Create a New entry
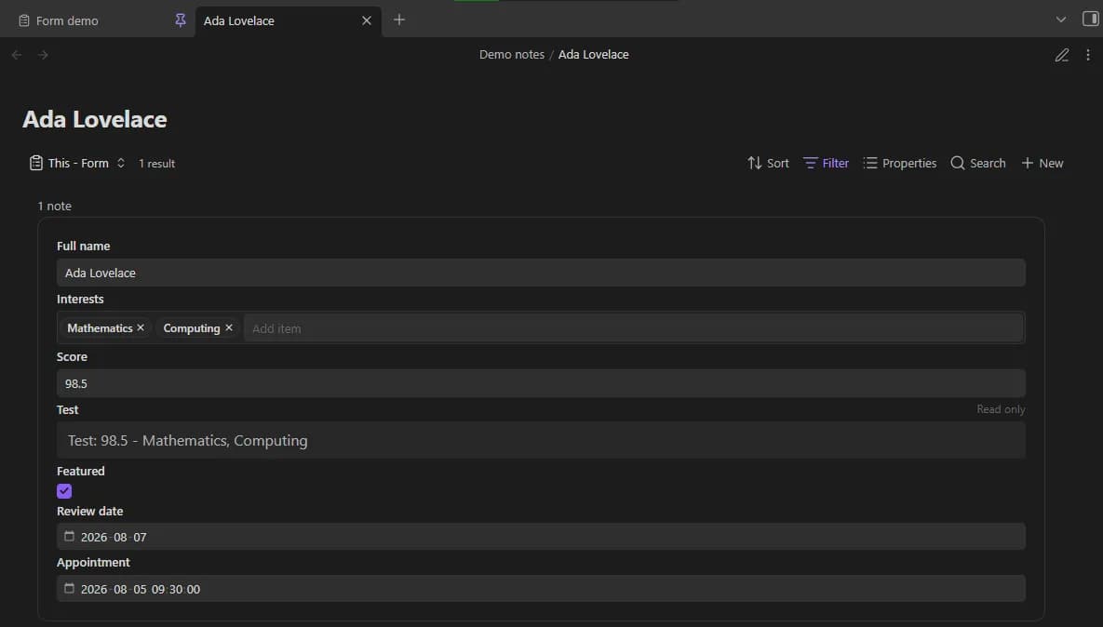1103x627 pixels. pyautogui.click(x=1042, y=163)
